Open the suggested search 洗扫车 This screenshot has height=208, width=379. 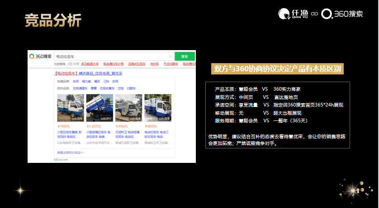pos(155,64)
